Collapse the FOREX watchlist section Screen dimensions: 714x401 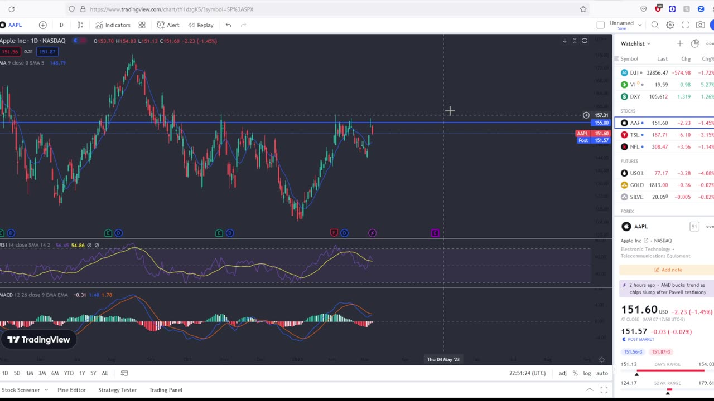click(627, 211)
